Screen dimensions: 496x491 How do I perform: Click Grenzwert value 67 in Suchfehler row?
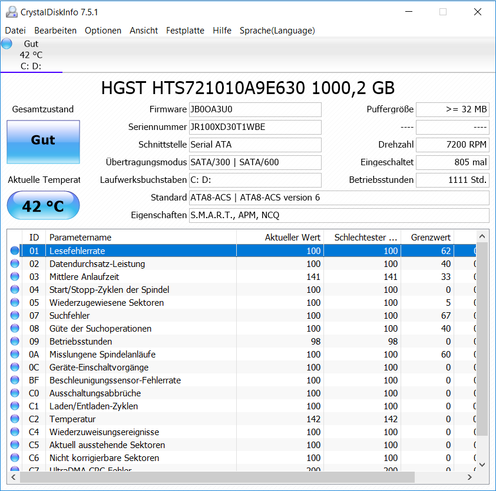pyautogui.click(x=446, y=315)
